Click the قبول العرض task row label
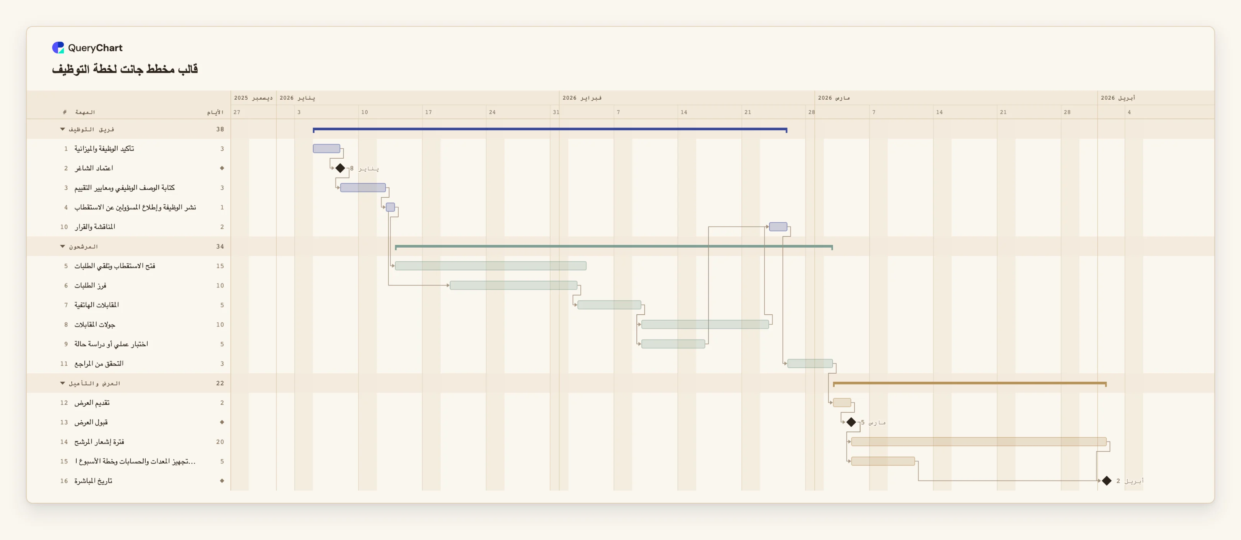The height and width of the screenshot is (540, 1241). 91,422
